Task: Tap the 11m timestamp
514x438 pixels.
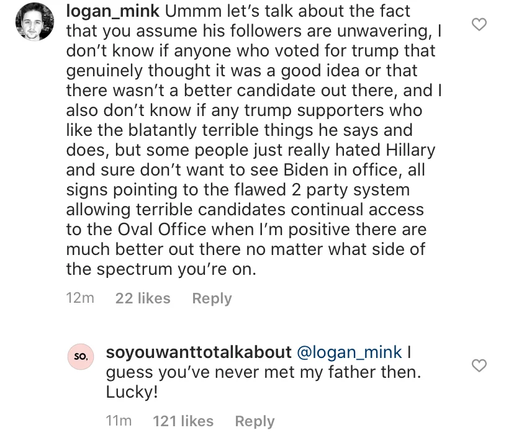Action: [x=119, y=421]
